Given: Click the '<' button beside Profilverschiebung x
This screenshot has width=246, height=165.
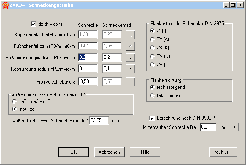Looking at the screenshot, I should [x=130, y=82].
